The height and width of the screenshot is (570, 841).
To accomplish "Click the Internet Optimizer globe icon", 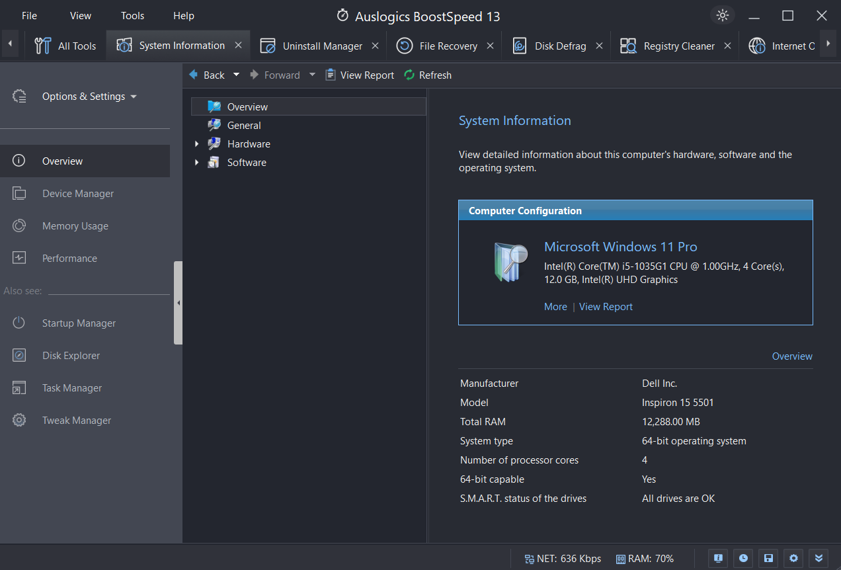I will [757, 46].
